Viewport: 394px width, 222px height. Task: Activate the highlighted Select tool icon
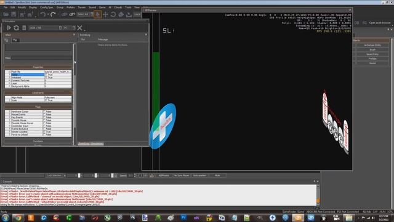point(97,14)
